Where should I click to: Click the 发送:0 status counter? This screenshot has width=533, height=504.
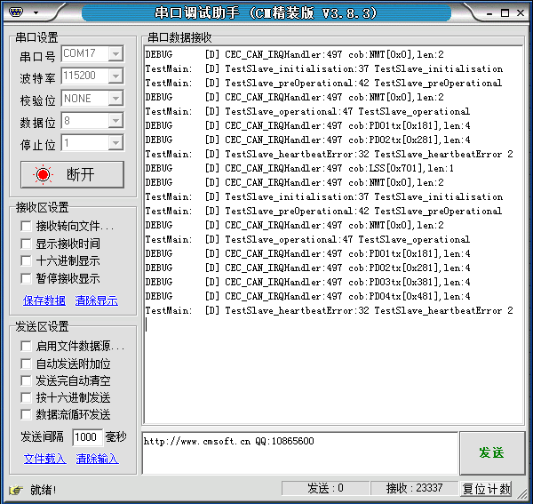325,488
